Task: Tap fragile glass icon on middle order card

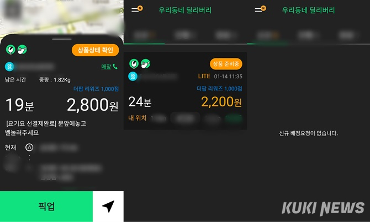Action: point(134,64)
